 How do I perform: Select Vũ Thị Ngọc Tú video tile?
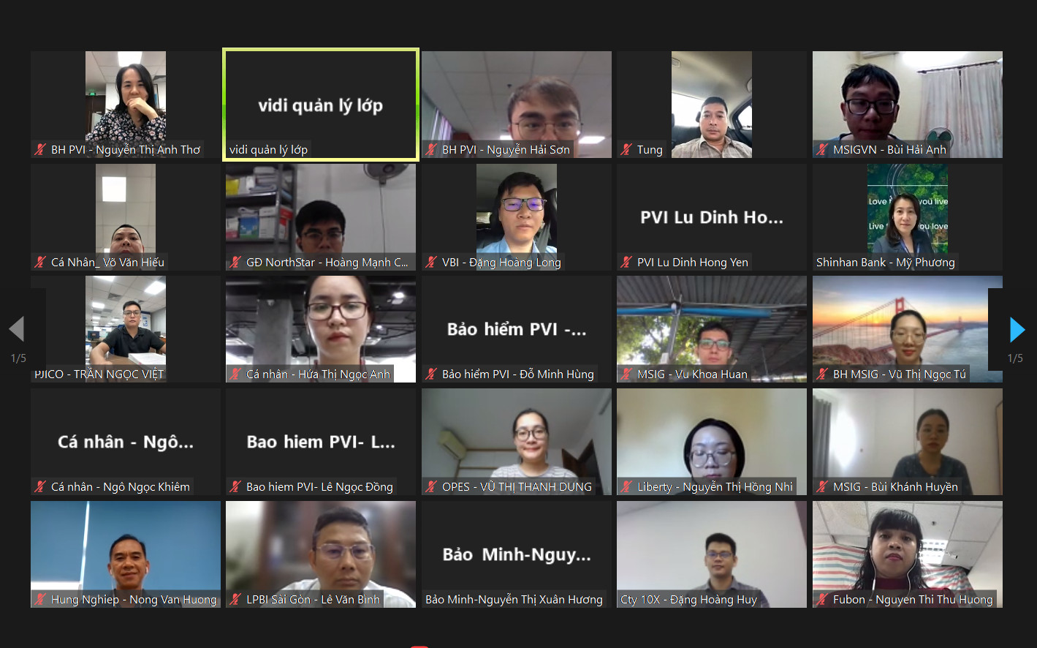click(908, 329)
